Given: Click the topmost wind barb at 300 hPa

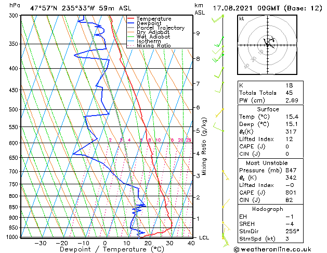Looking at the screenshot, I should (217, 19).
